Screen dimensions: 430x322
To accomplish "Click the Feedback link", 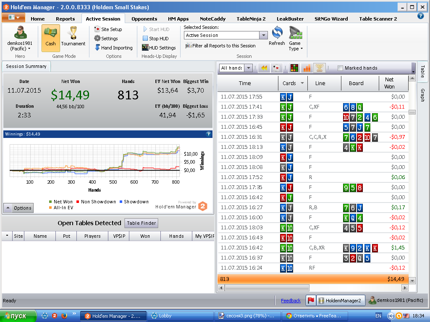I will pos(291,300).
